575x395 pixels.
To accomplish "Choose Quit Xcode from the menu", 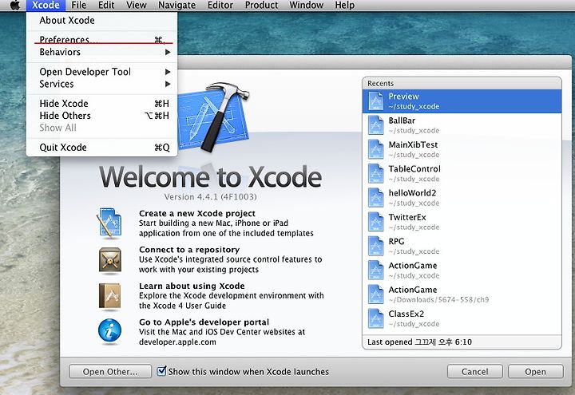I will (101, 148).
